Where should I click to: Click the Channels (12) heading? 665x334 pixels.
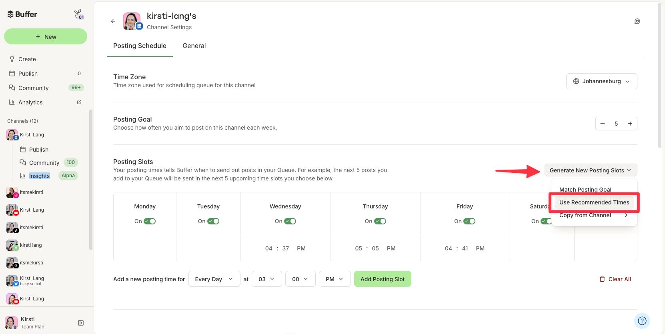click(22, 121)
